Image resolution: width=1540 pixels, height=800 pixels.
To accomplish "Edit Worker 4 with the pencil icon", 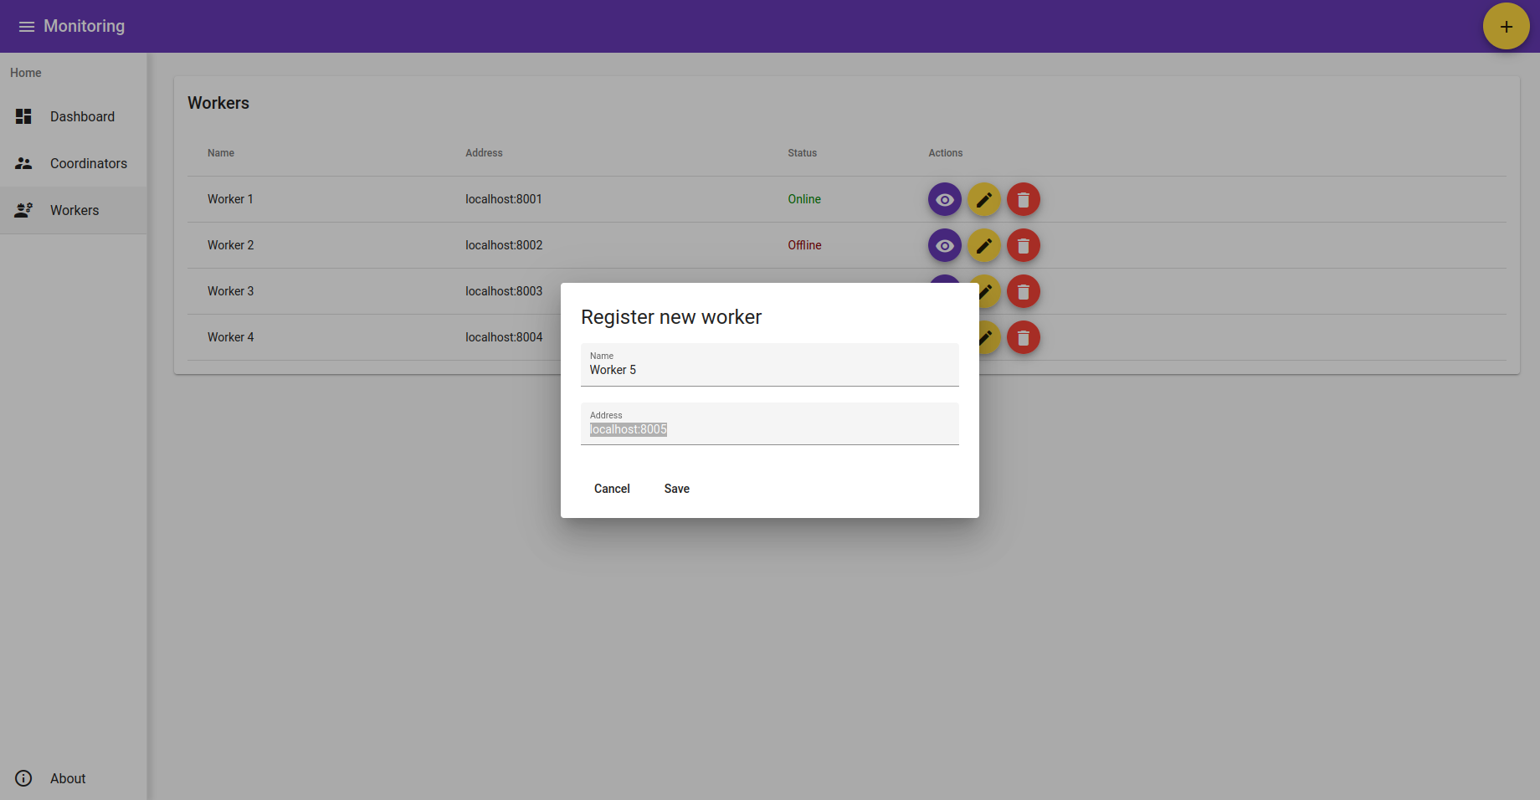I will pyautogui.click(x=989, y=337).
